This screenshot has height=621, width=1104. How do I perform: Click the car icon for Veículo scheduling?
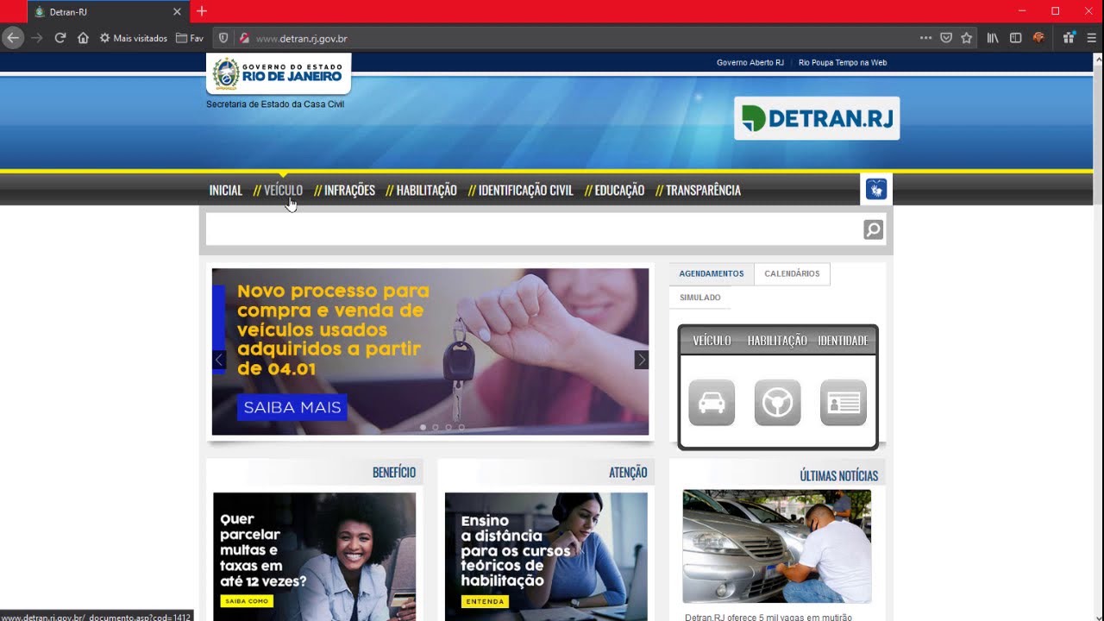click(712, 403)
